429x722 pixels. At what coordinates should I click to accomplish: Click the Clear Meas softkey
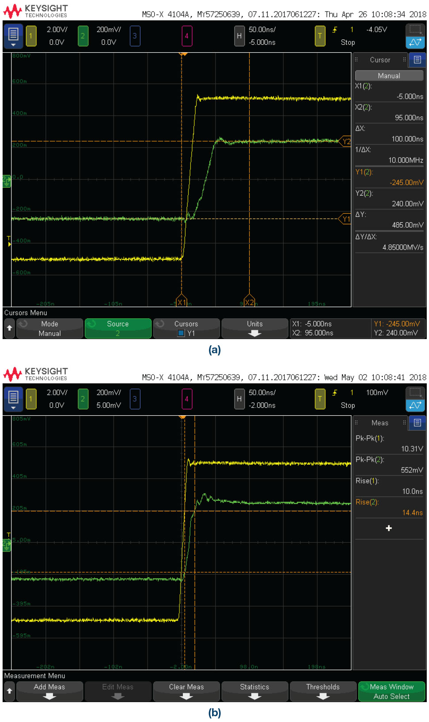click(186, 691)
